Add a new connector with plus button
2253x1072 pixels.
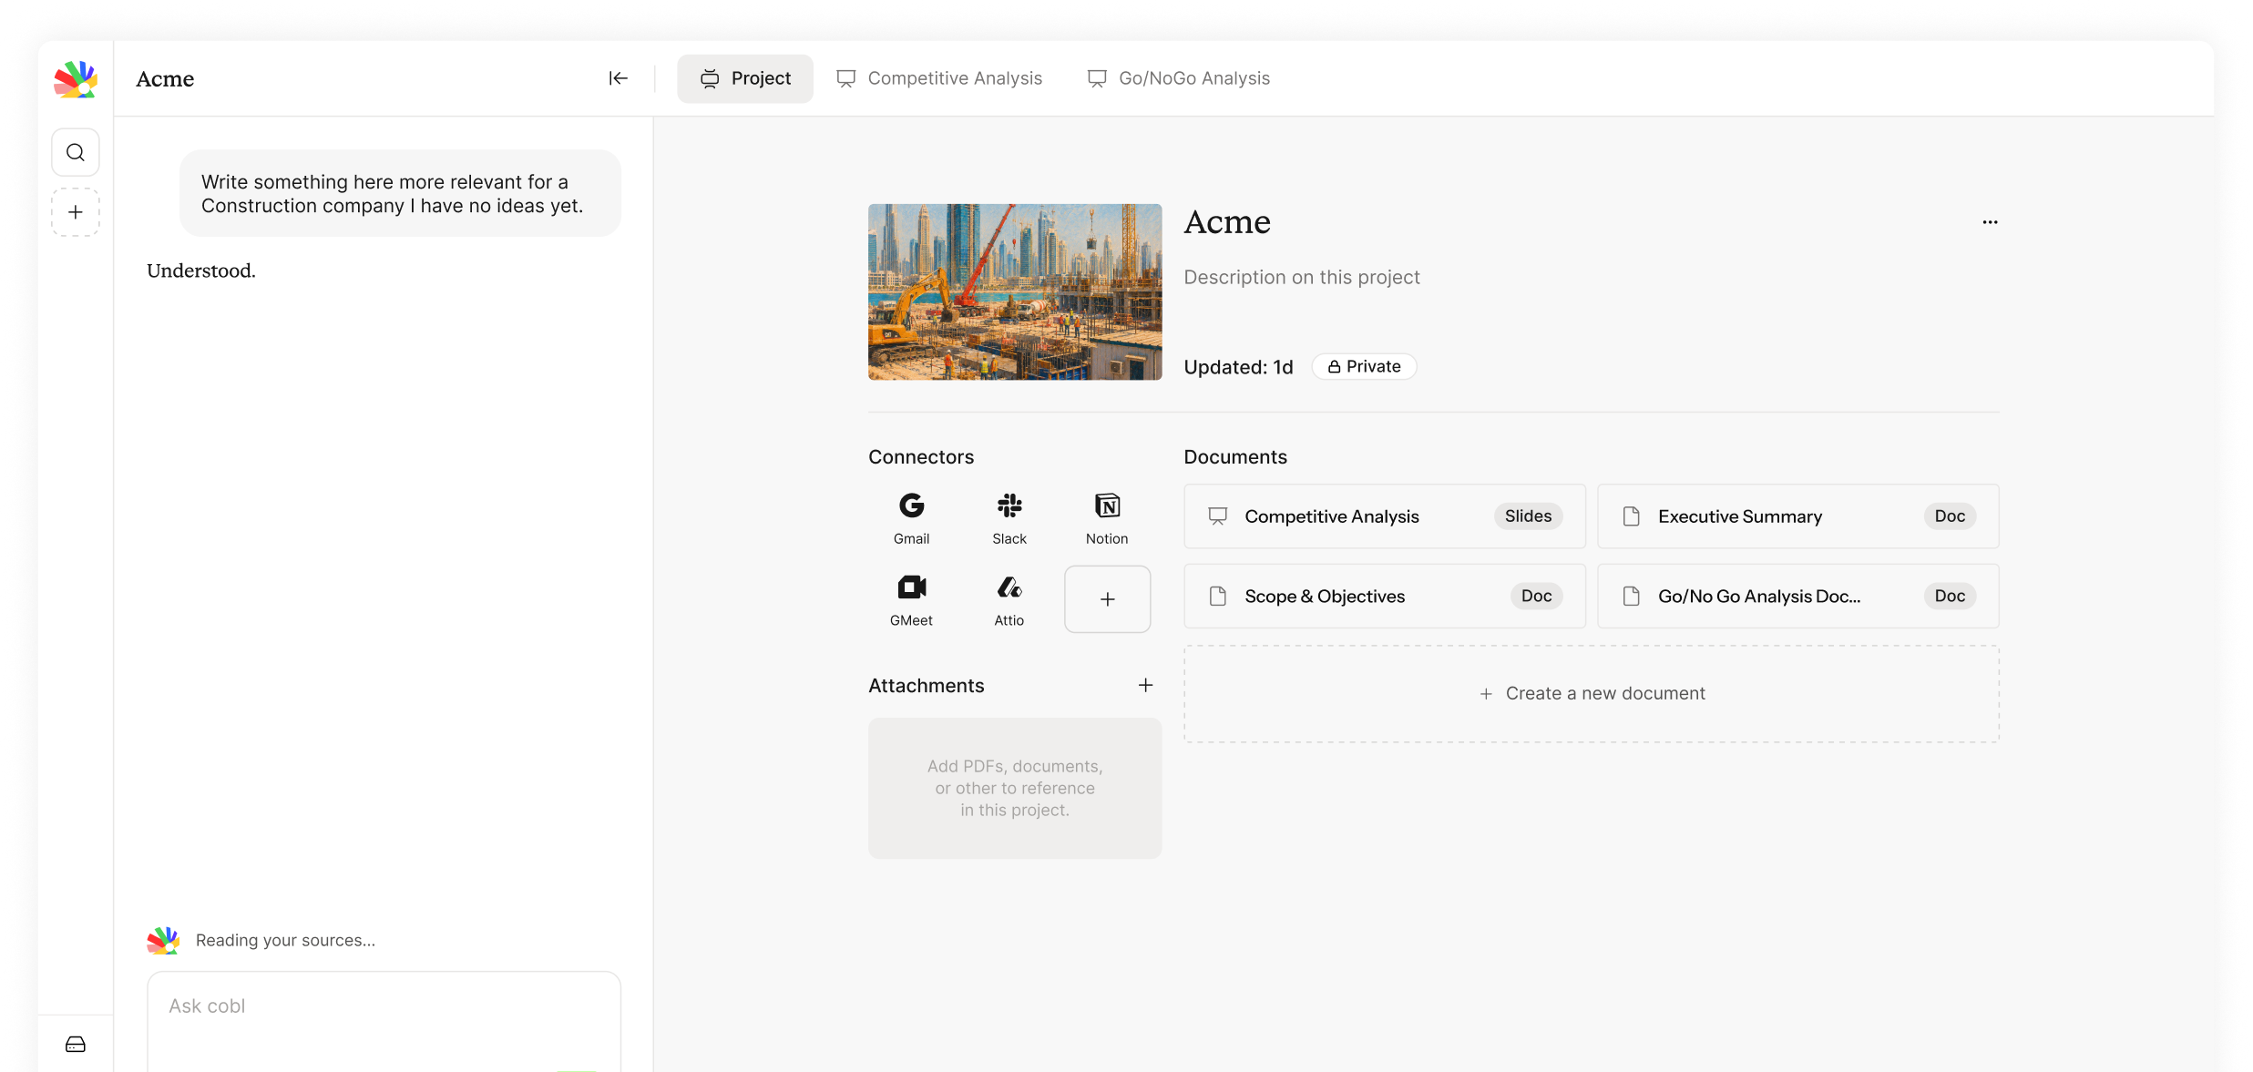1107,599
